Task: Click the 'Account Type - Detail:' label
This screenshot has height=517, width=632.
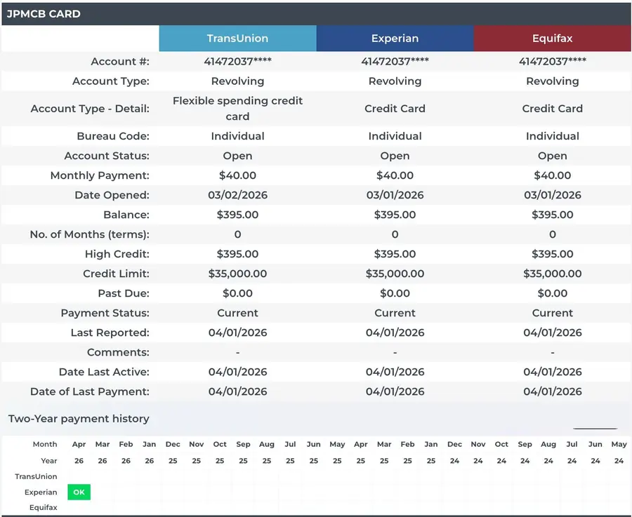Action: 90,109
